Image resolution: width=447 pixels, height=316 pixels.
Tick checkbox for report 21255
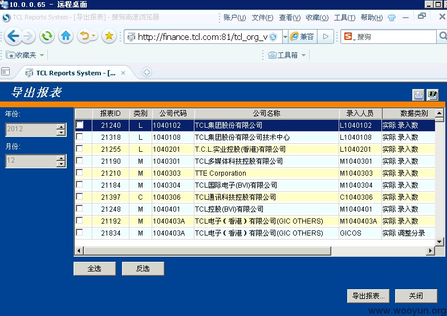80,148
